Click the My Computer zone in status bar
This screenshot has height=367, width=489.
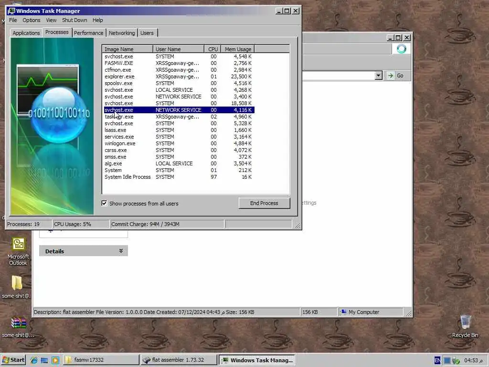[x=371, y=312]
